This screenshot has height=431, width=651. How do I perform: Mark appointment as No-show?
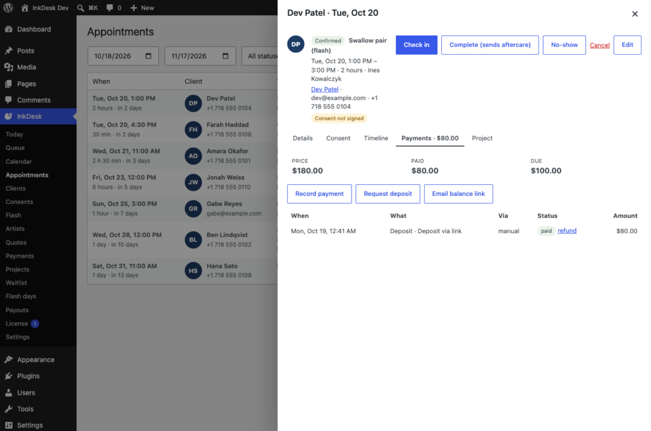coord(565,45)
